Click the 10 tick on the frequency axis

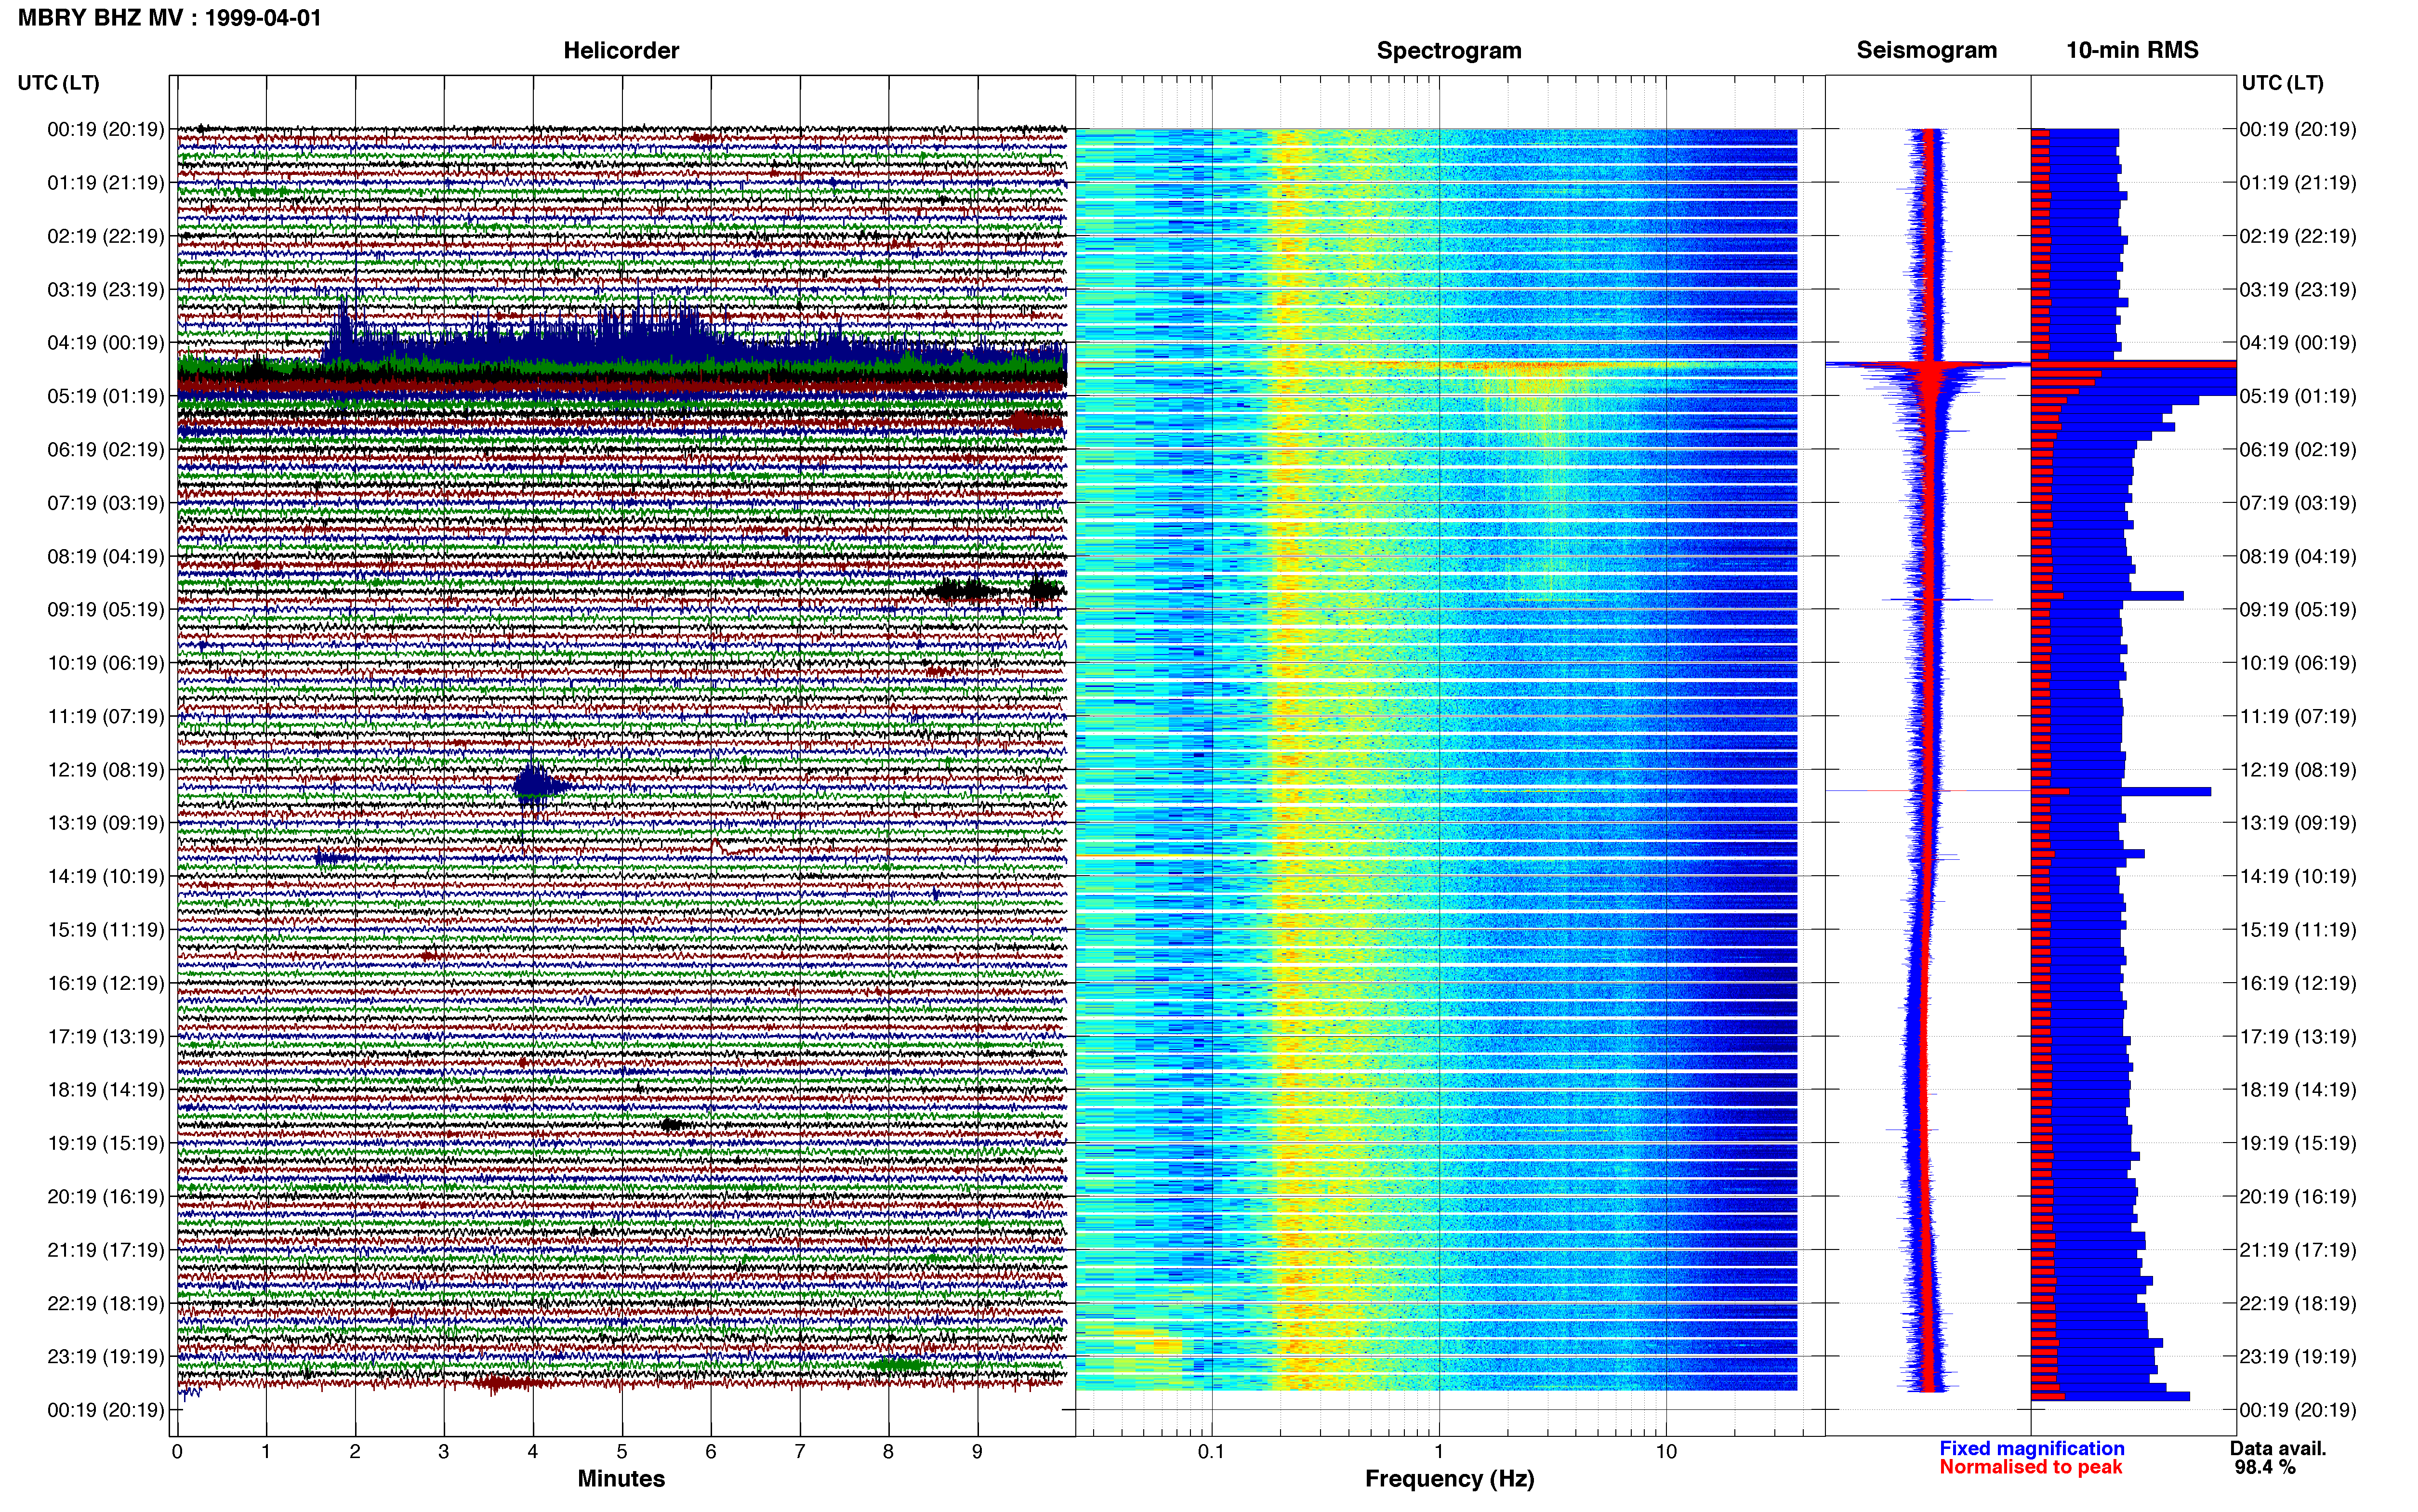point(1666,1452)
